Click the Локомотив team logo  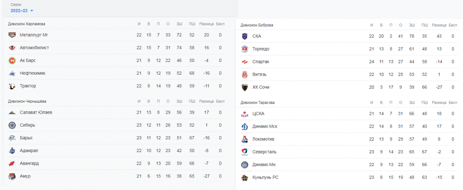tap(245, 139)
